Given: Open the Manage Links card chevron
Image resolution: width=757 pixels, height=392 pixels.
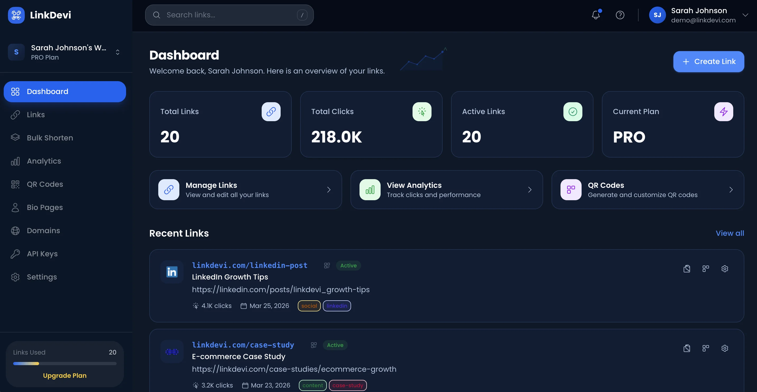Looking at the screenshot, I should 329,190.
